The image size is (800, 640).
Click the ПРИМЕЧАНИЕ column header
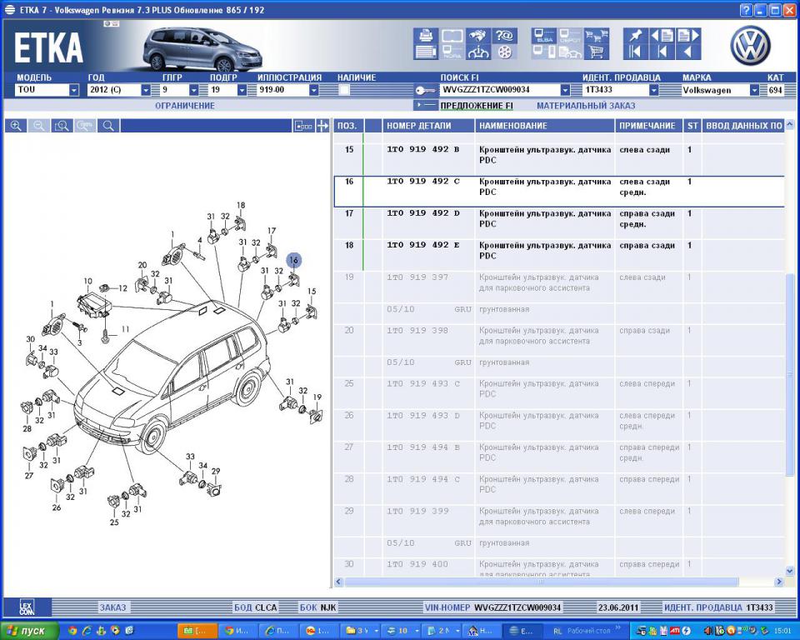648,126
